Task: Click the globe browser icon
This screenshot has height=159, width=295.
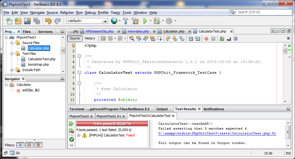Action: tap(114, 21)
